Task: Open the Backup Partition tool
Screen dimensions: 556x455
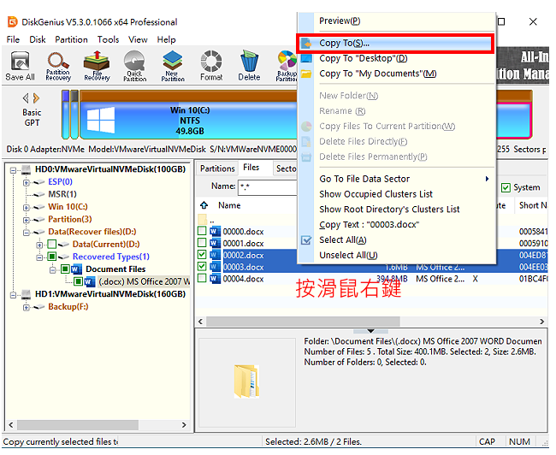Action: pos(287,66)
